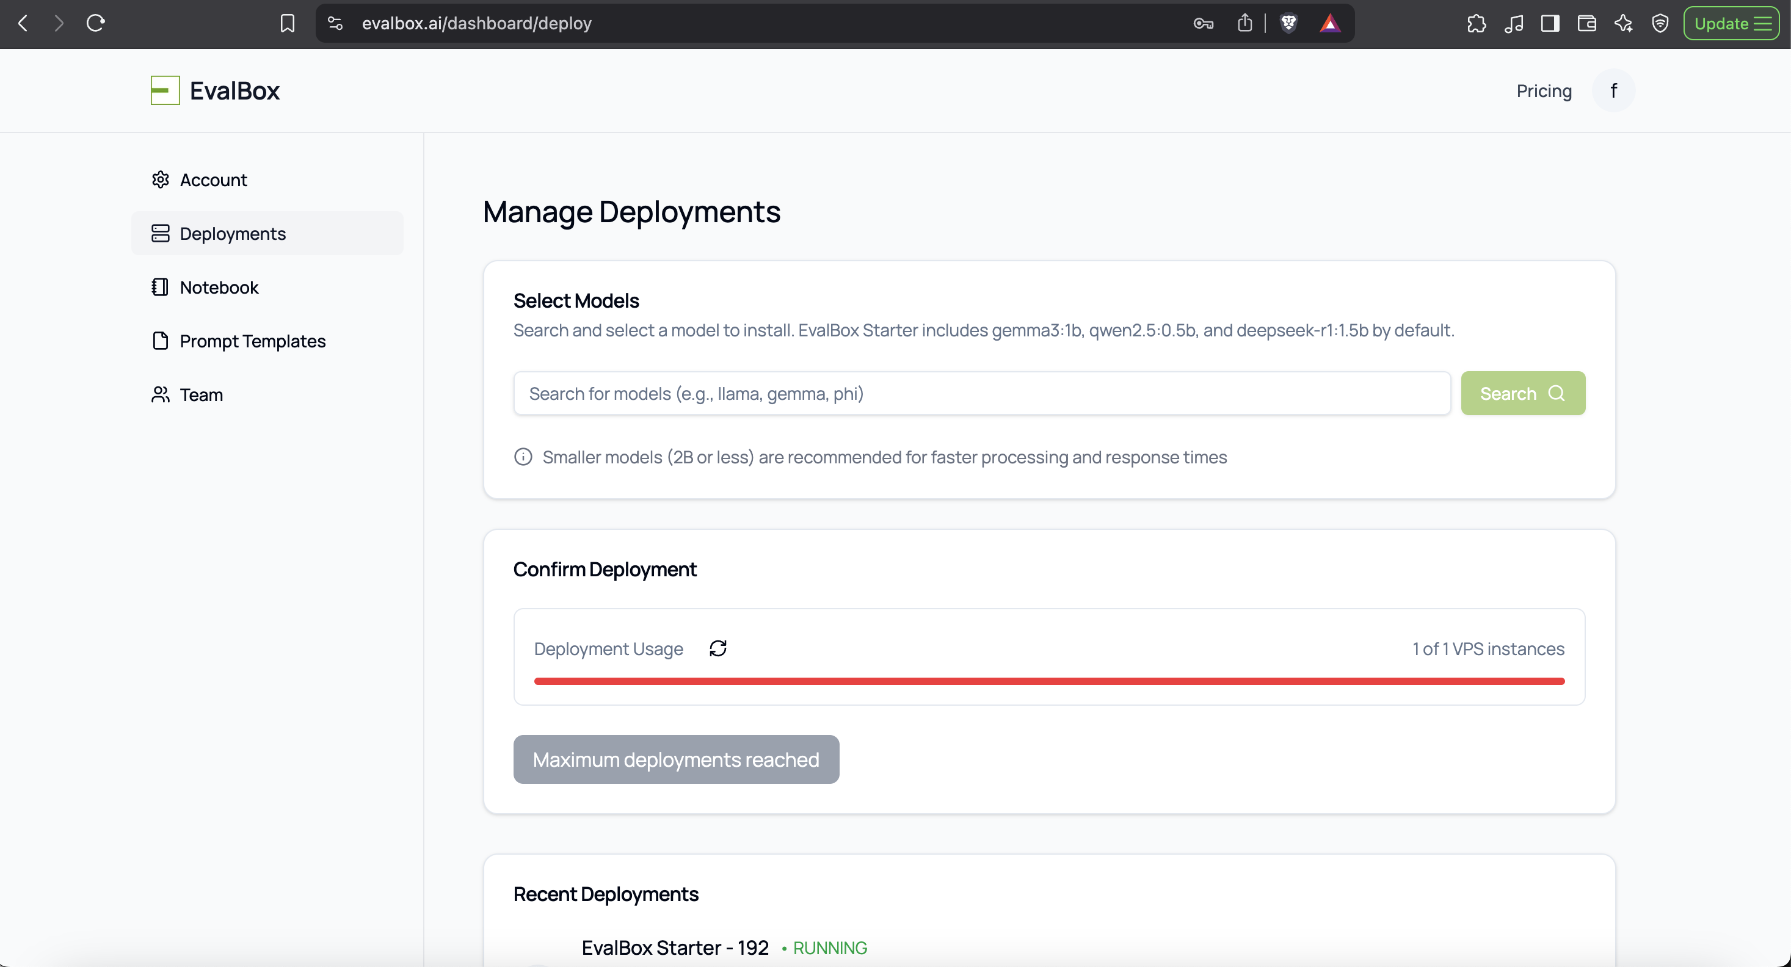
Task: Go to EvalBox home via brand name
Action: [234, 90]
